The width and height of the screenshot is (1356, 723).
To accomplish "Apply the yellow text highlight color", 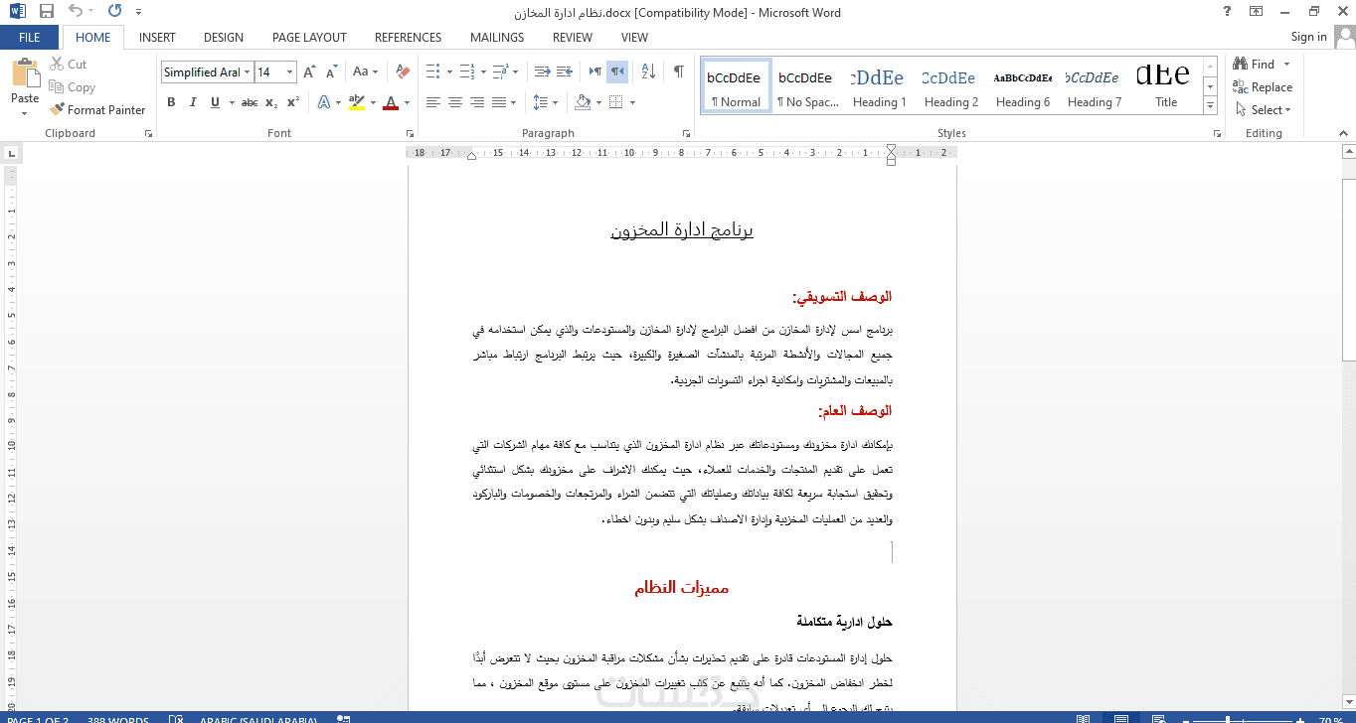I will pyautogui.click(x=357, y=102).
